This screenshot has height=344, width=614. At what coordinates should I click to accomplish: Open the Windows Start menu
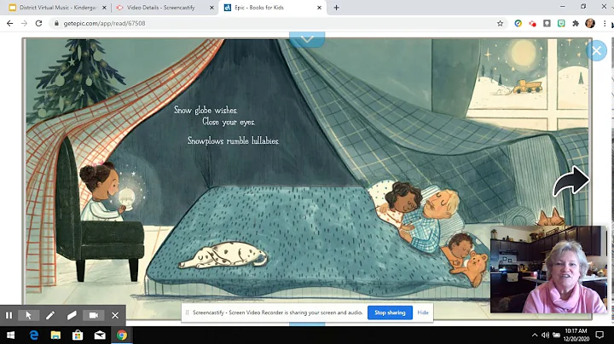pyautogui.click(x=10, y=335)
